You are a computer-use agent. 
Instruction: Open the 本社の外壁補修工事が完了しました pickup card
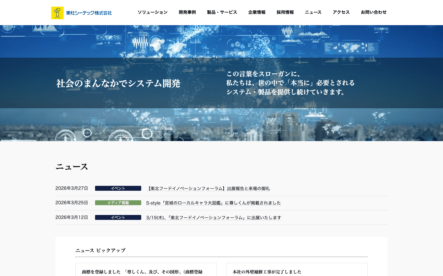(297, 270)
